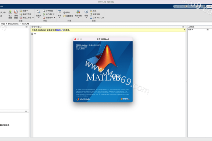The height and width of the screenshot is (141, 212).
Task: Expand the arrow between Documents and MATLAB
Action: [x=20, y=24]
